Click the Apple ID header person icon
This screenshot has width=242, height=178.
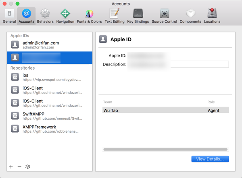103,39
